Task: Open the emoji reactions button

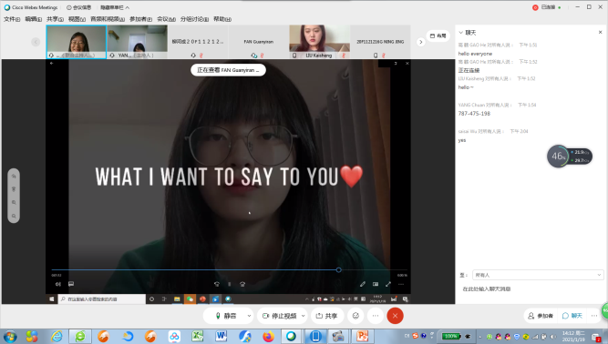Action: (356, 316)
